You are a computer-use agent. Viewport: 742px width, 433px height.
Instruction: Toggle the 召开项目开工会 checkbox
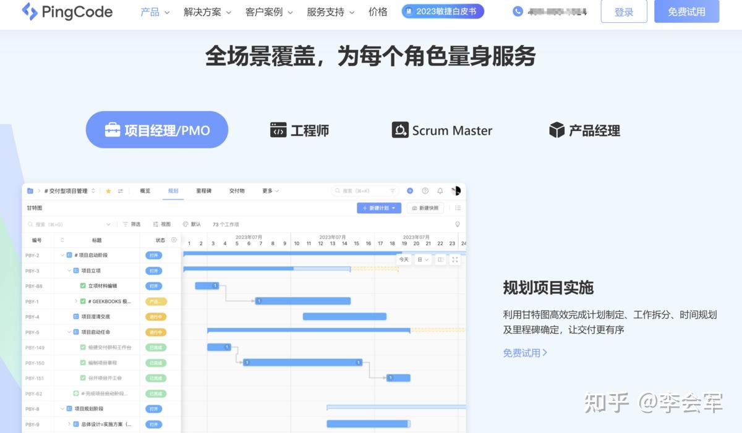(x=83, y=378)
